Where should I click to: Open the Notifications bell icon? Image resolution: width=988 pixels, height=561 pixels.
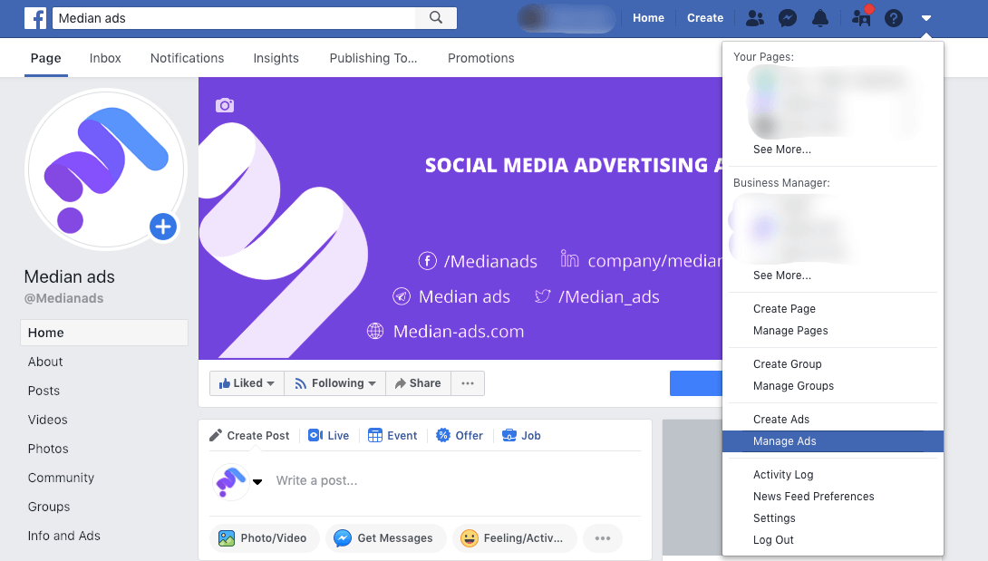[820, 18]
